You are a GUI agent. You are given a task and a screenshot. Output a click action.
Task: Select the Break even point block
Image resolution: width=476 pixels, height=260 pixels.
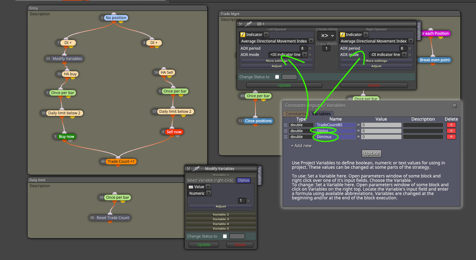(x=435, y=60)
